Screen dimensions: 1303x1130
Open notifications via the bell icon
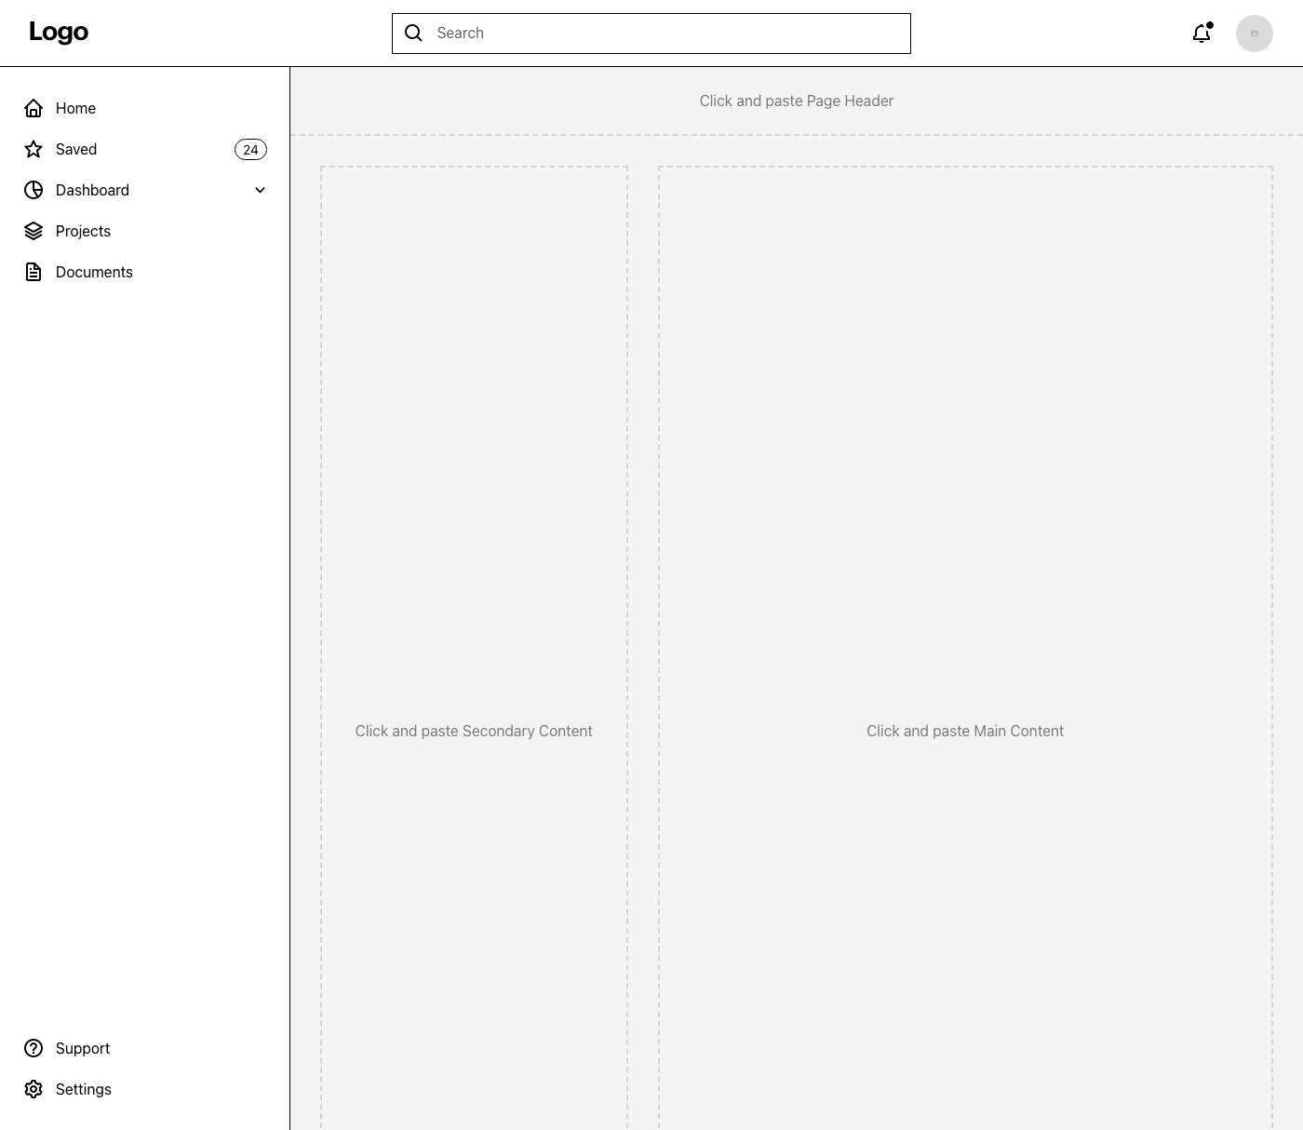[x=1202, y=33]
